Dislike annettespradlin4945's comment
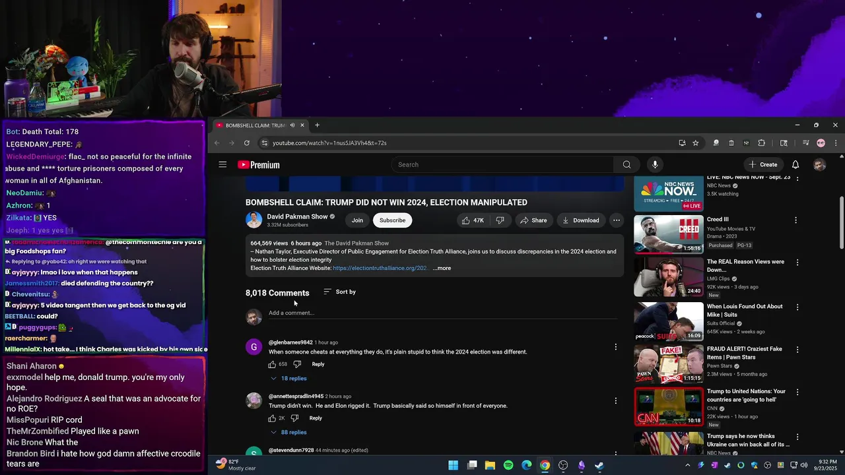The width and height of the screenshot is (845, 475). pyautogui.click(x=294, y=418)
